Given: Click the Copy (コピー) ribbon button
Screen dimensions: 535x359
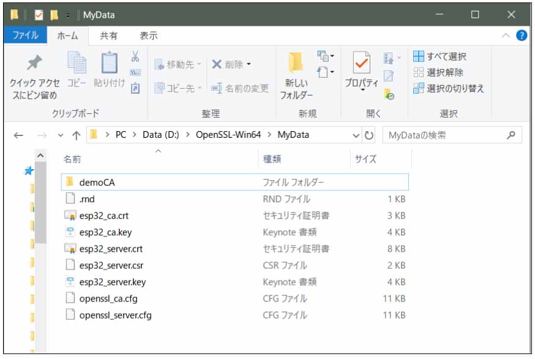Looking at the screenshot, I should [77, 69].
